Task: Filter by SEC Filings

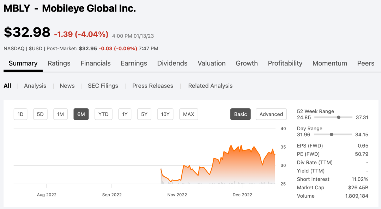Action: coord(103,86)
